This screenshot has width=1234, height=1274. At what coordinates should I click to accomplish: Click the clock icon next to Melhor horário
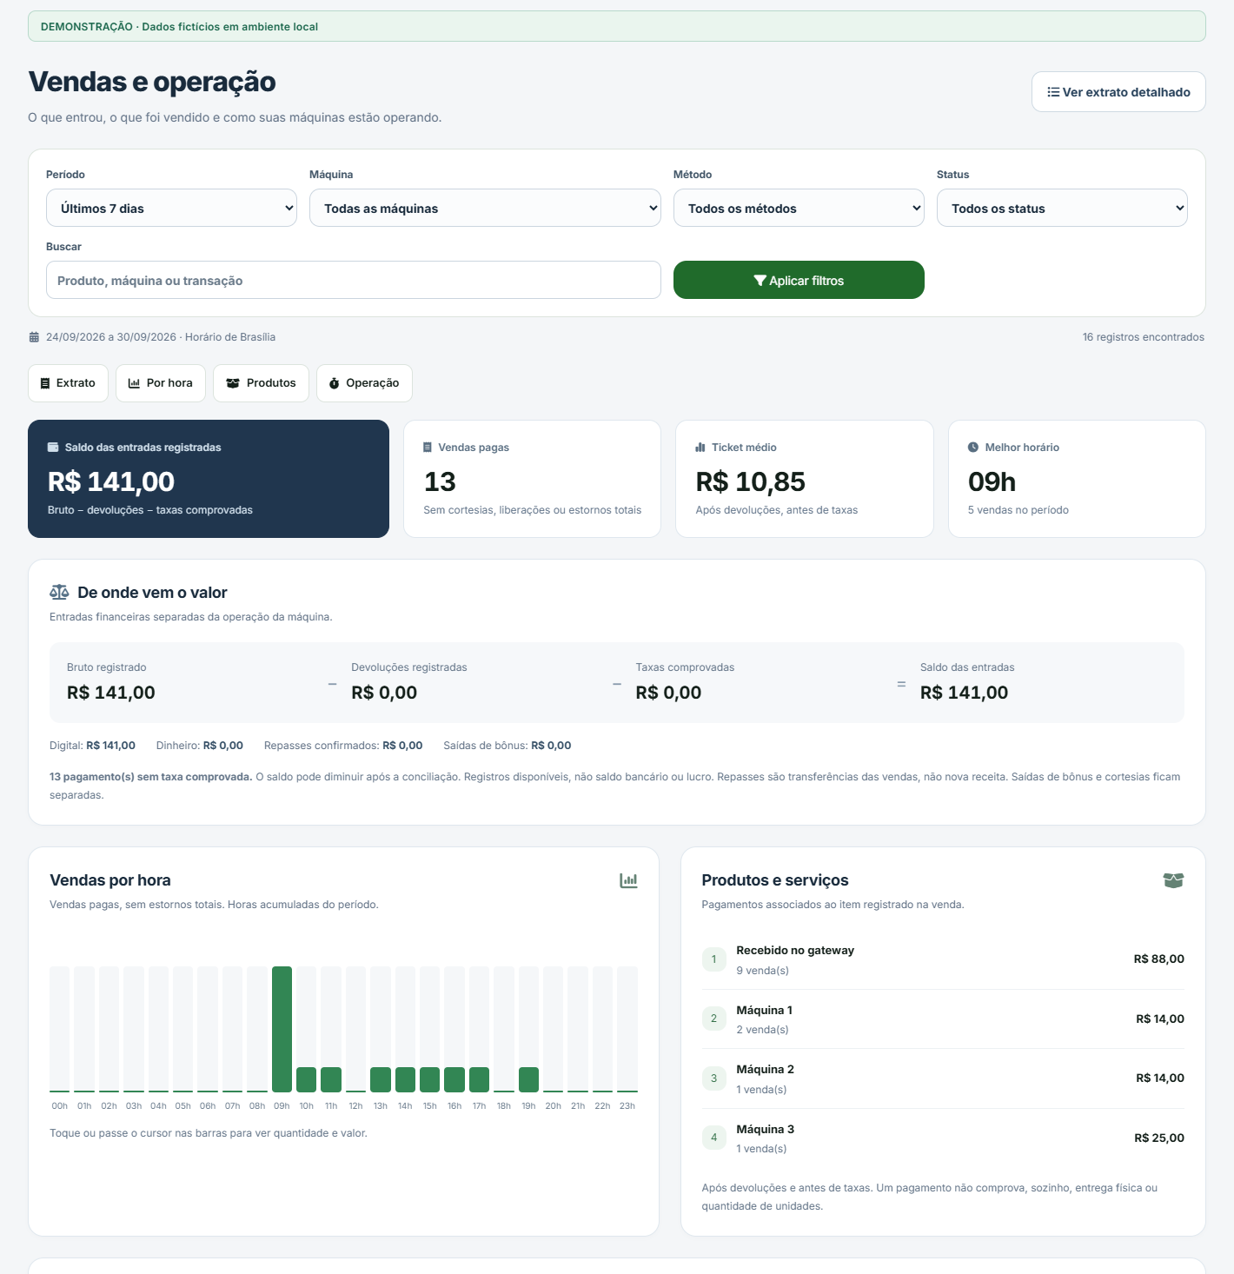coord(973,448)
